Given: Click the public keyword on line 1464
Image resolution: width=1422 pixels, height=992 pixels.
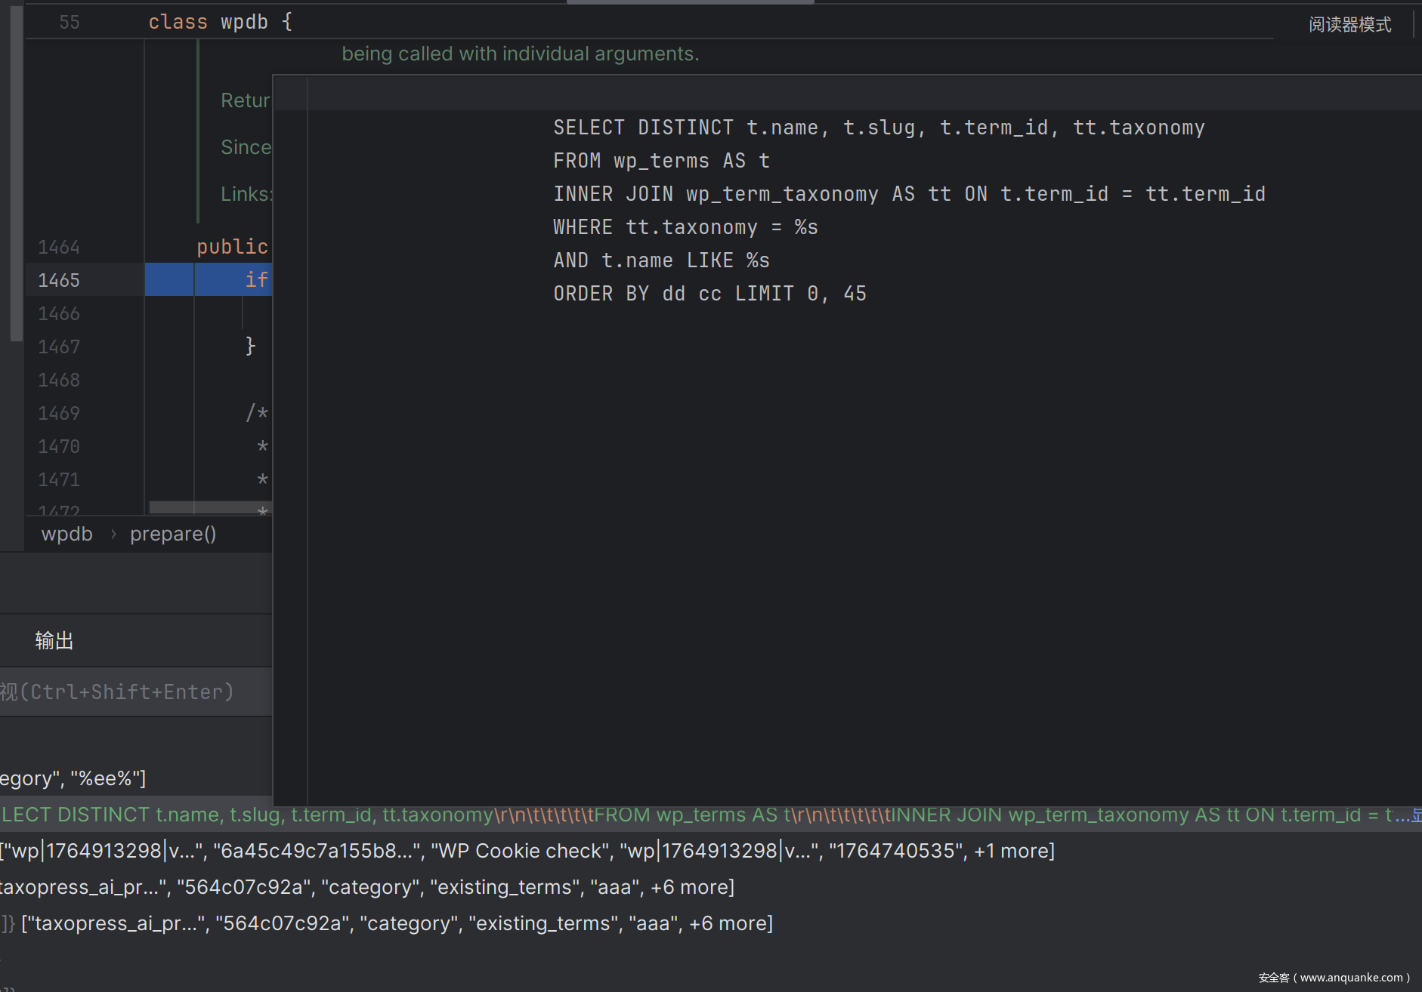Looking at the screenshot, I should pyautogui.click(x=232, y=247).
